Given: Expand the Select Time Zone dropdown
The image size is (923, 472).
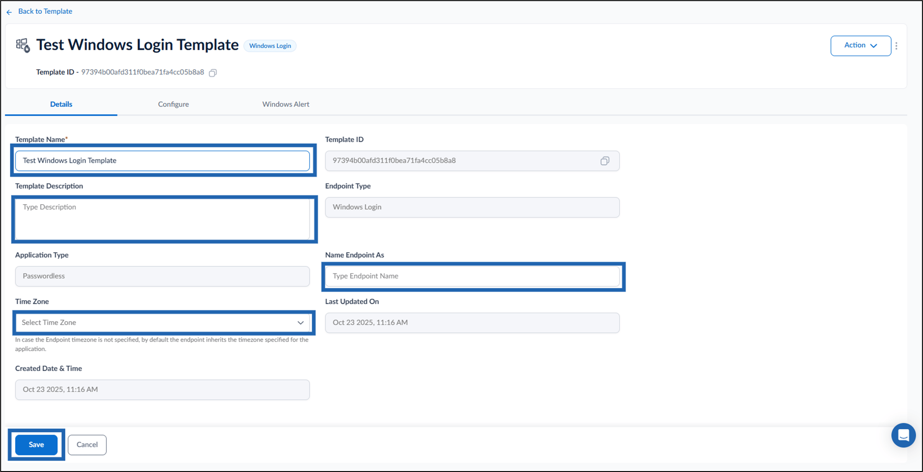Looking at the screenshot, I should (x=163, y=323).
